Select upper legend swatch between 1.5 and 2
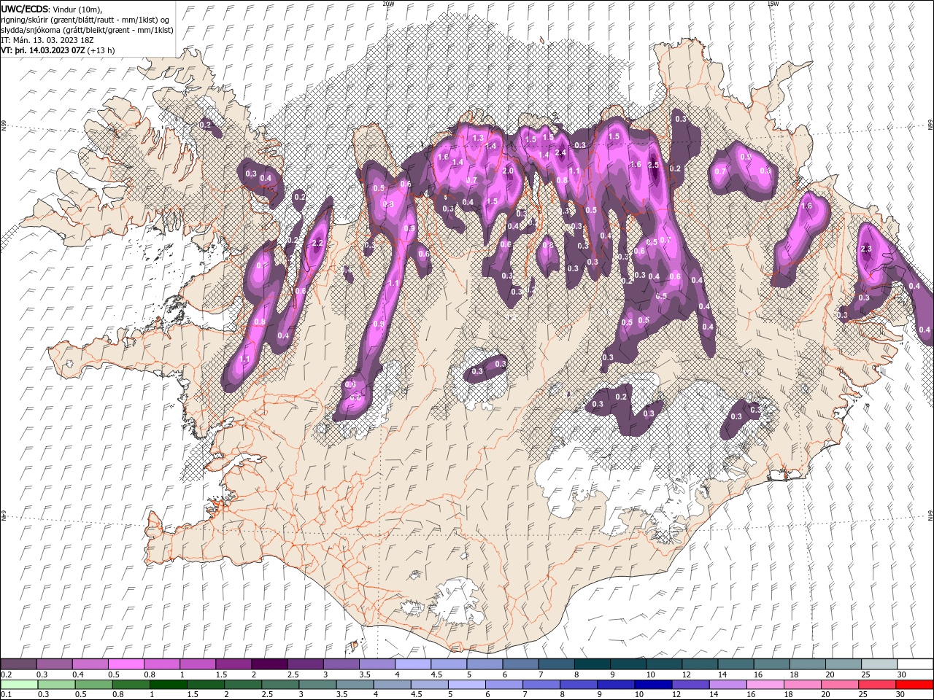The width and height of the screenshot is (934, 700). click(x=233, y=664)
